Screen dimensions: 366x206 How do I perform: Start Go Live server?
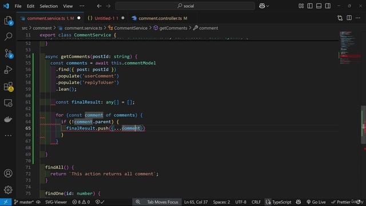click(x=316, y=202)
